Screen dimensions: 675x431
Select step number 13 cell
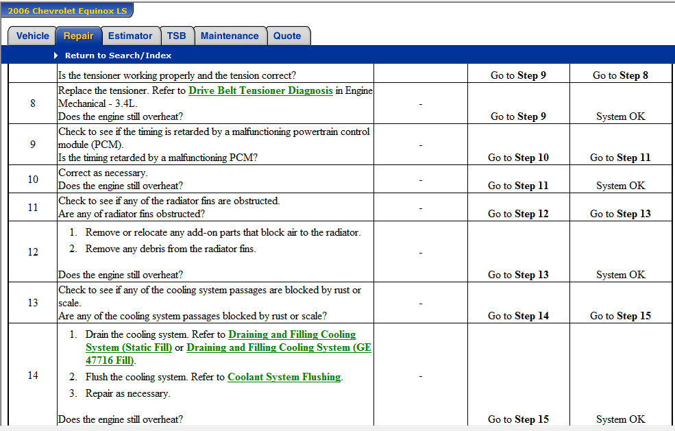click(x=33, y=303)
